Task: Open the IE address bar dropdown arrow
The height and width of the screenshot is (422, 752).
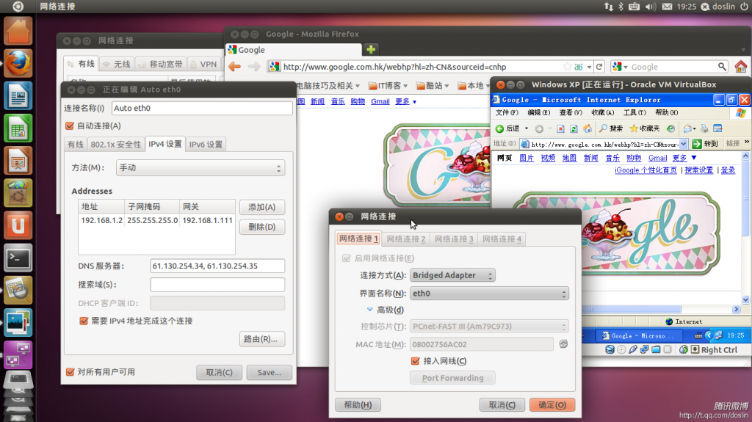Action: coord(684,144)
